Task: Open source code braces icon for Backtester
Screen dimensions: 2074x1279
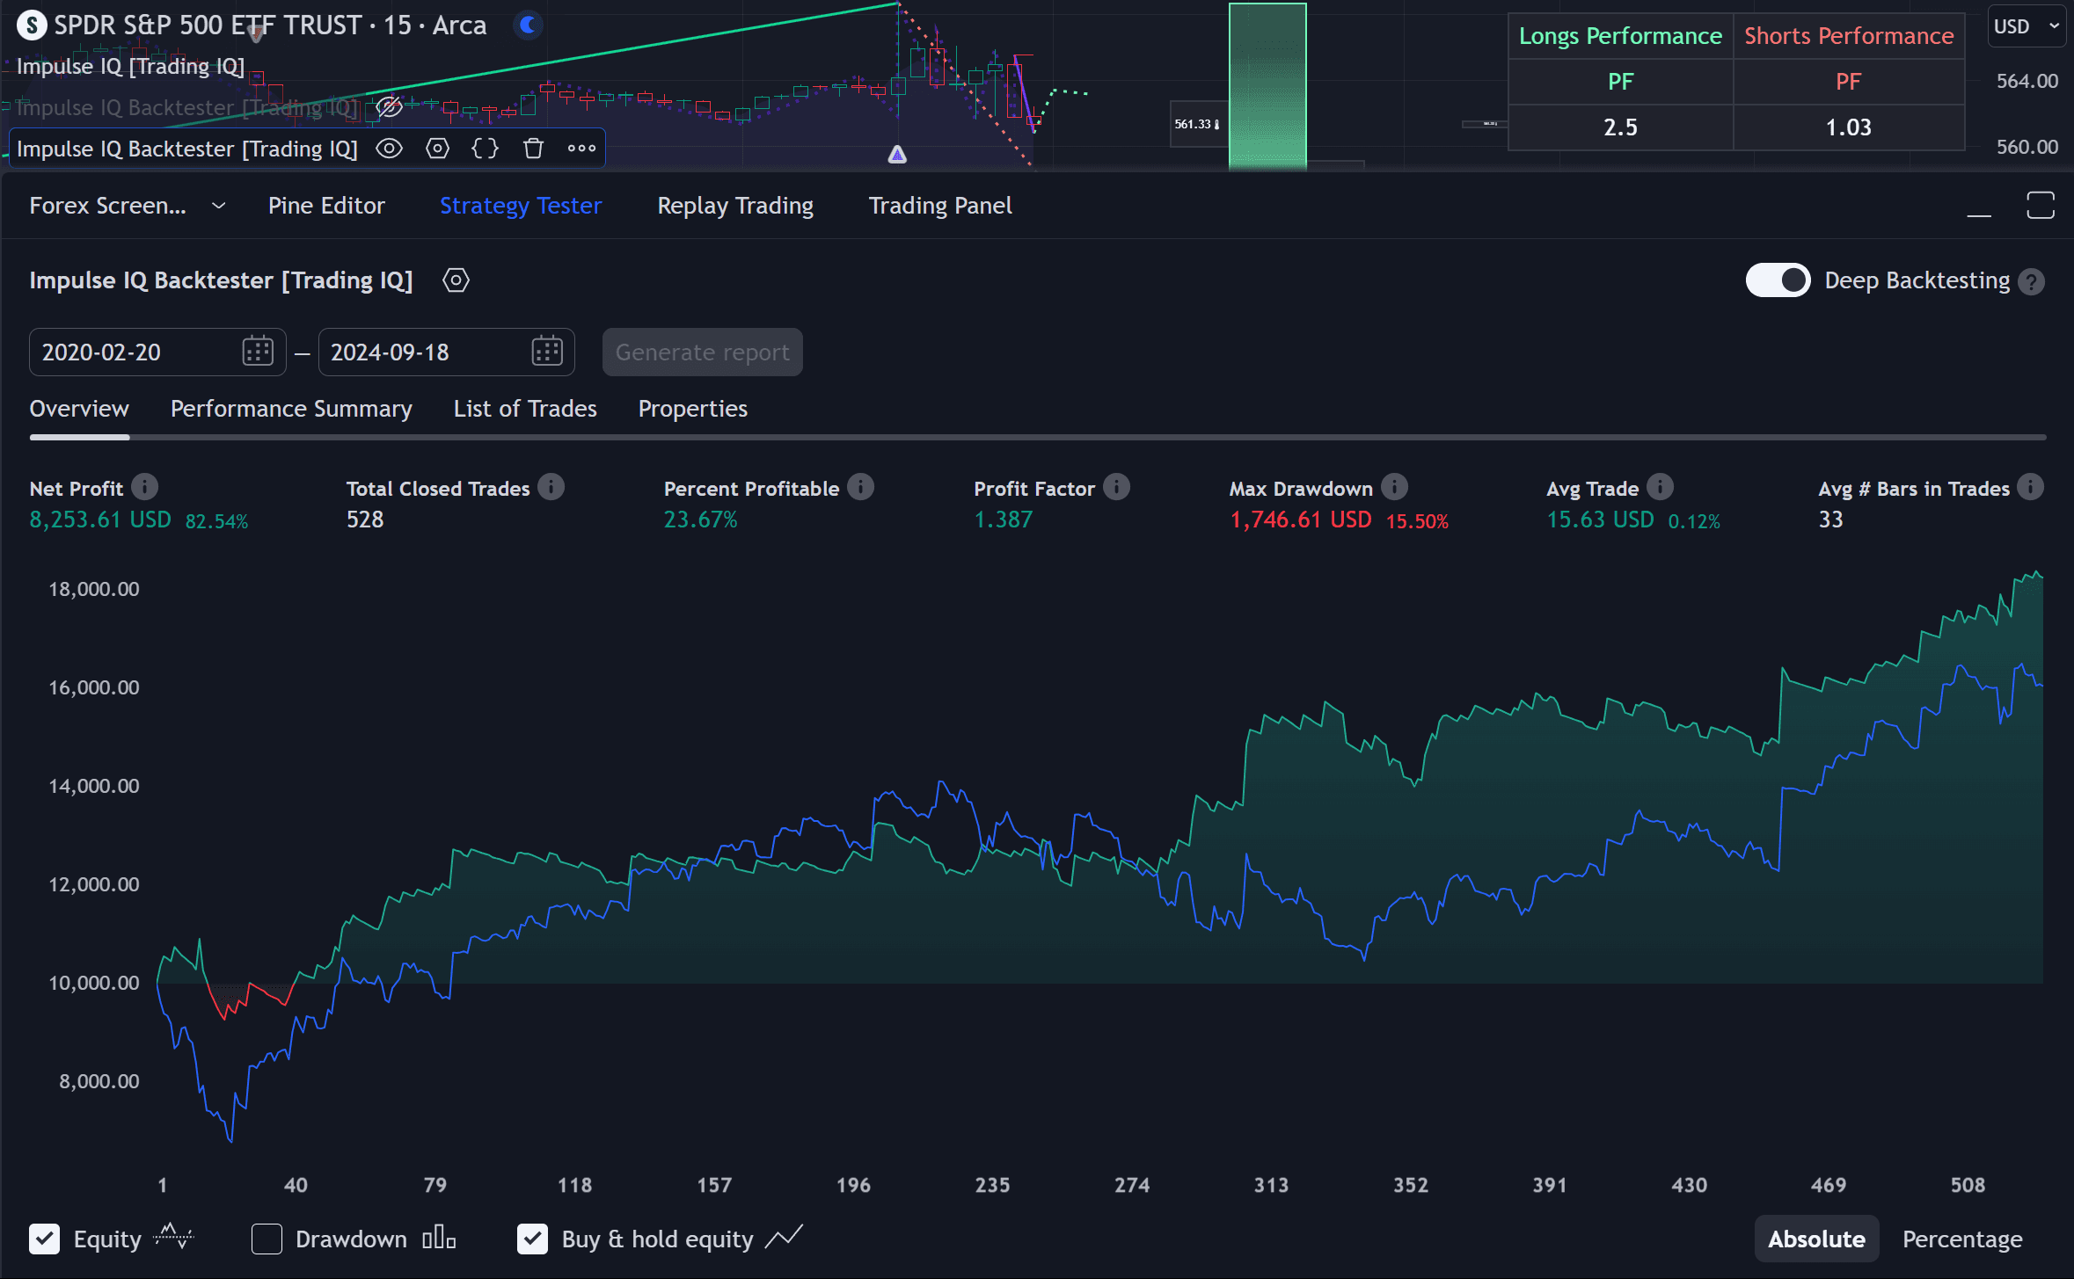Action: click(486, 149)
